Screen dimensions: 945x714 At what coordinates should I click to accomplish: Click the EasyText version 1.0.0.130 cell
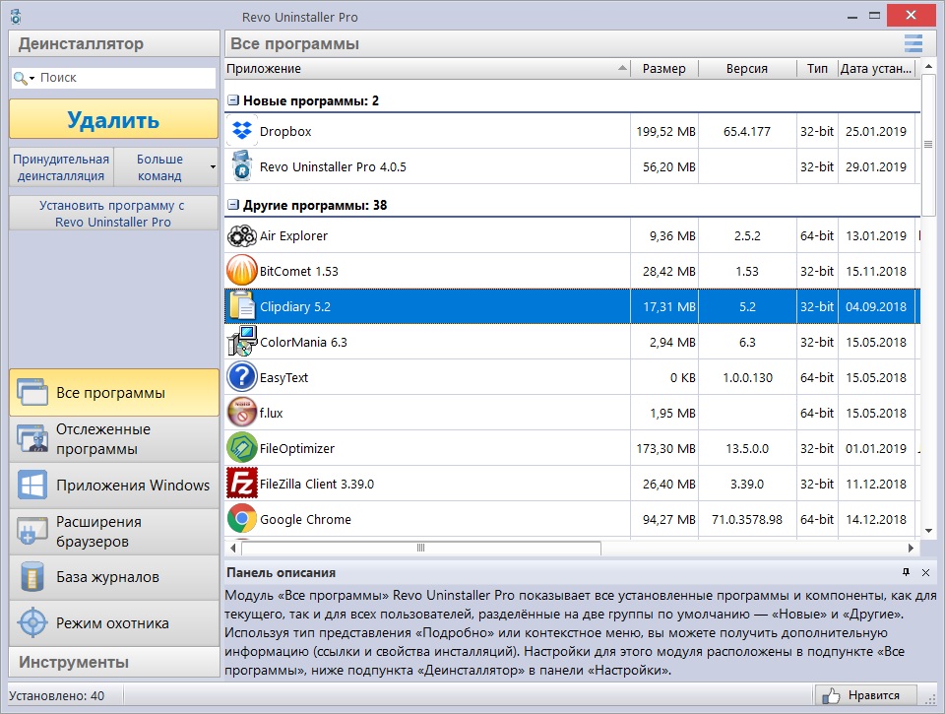[x=747, y=377]
